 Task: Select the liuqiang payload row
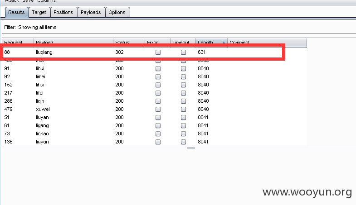tap(154, 52)
